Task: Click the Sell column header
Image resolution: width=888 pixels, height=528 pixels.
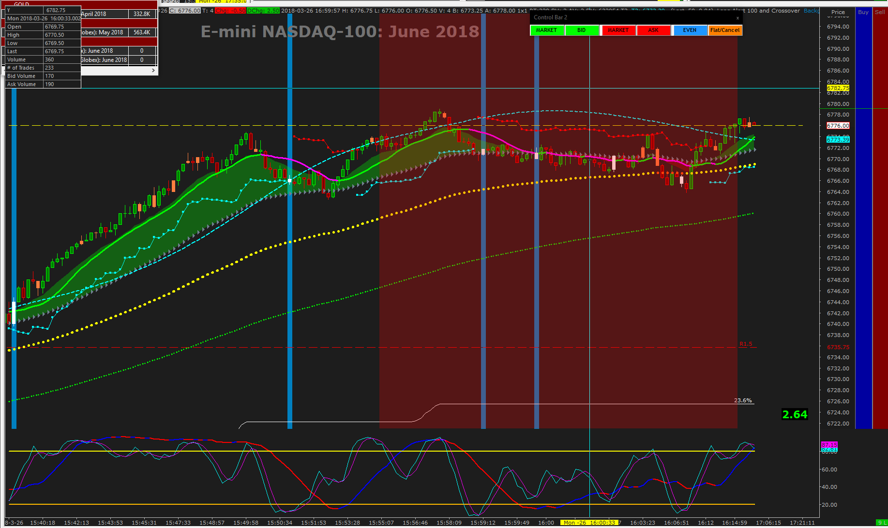Action: tap(880, 12)
